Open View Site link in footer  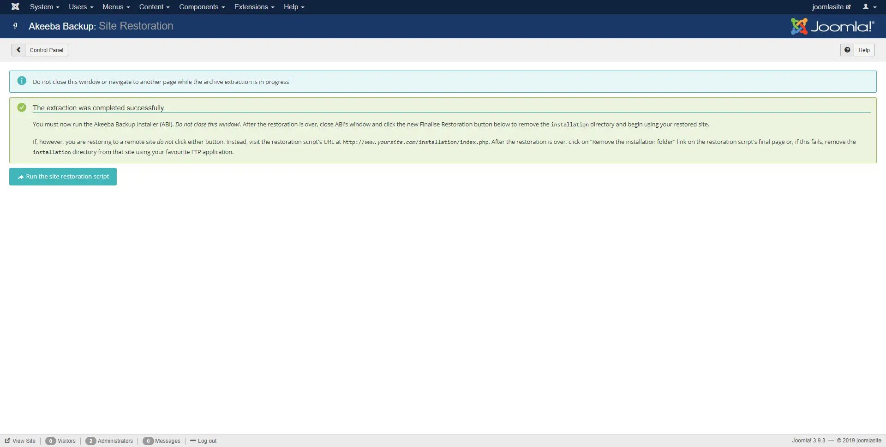tap(20, 441)
